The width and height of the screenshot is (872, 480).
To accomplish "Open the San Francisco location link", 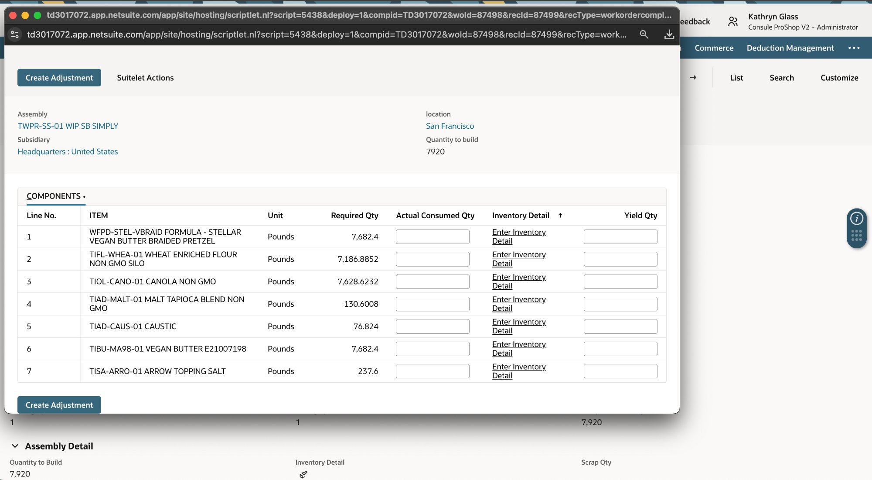I will click(450, 126).
